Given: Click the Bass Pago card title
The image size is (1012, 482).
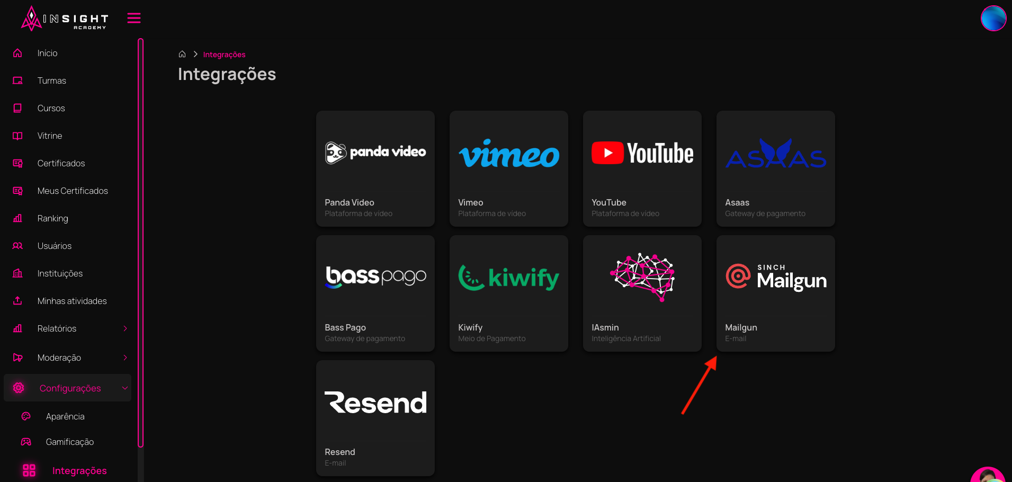Looking at the screenshot, I should [x=345, y=327].
